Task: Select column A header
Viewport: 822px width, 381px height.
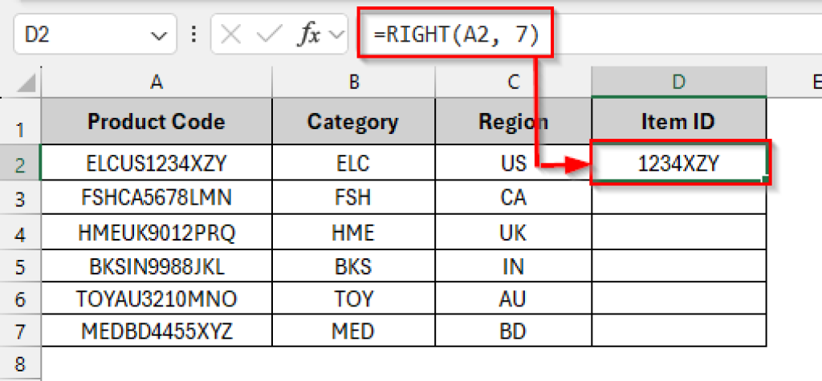Action: (157, 81)
